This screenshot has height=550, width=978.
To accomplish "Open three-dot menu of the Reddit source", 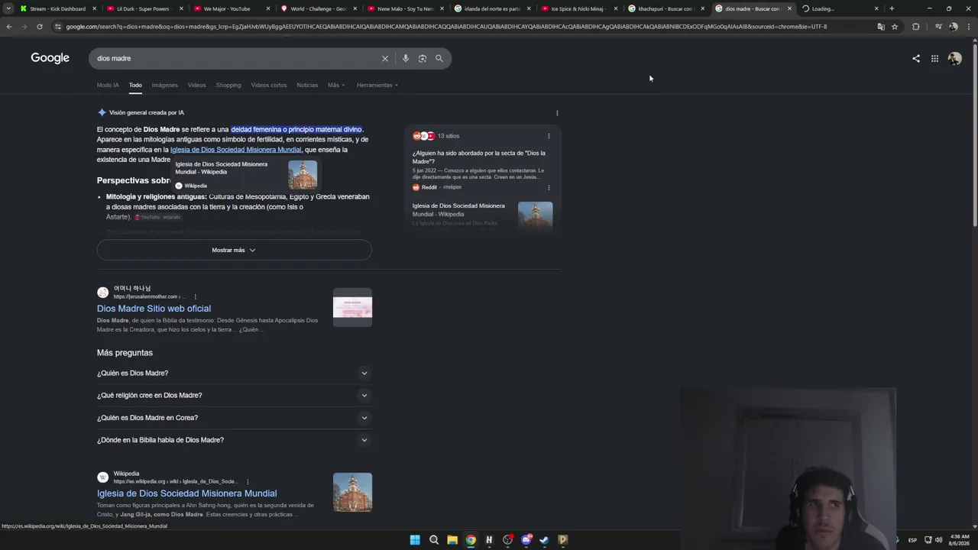I will click(549, 187).
